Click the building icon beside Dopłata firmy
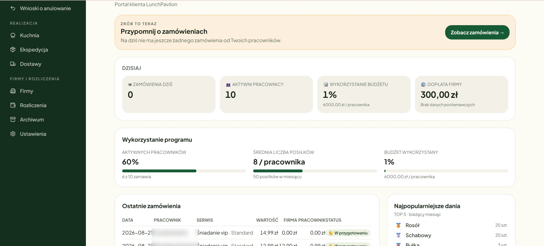The height and width of the screenshot is (246, 544). click(423, 85)
